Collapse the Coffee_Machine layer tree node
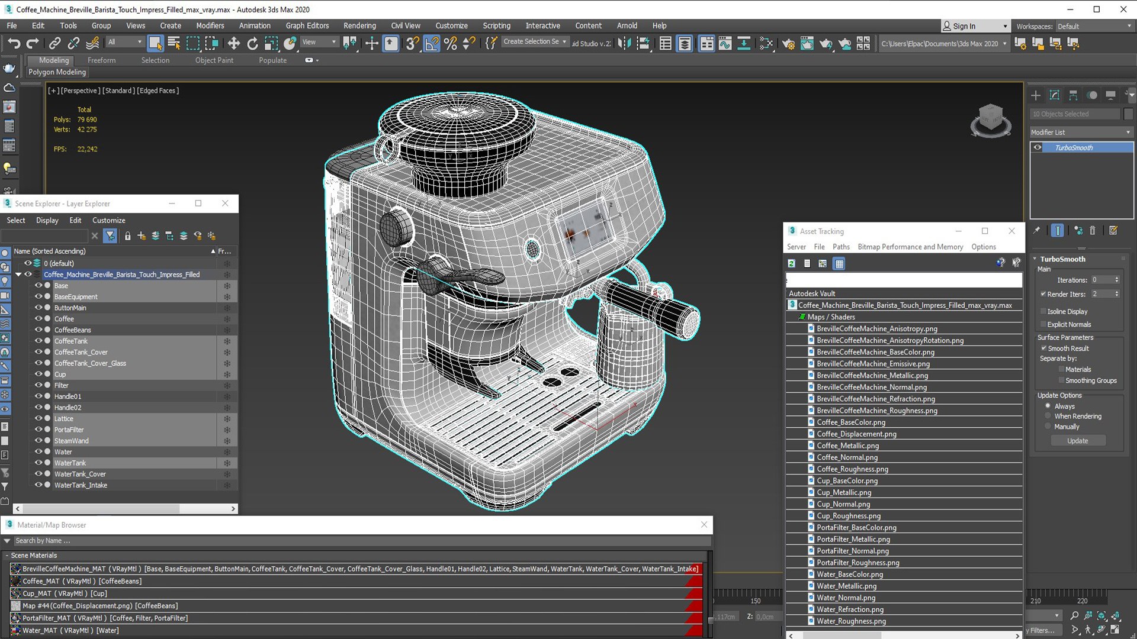The height and width of the screenshot is (639, 1137). coord(18,275)
